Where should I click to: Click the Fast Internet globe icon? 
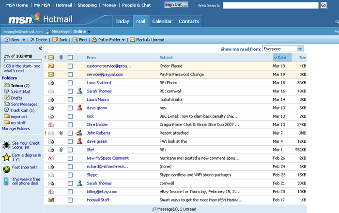(6, 169)
